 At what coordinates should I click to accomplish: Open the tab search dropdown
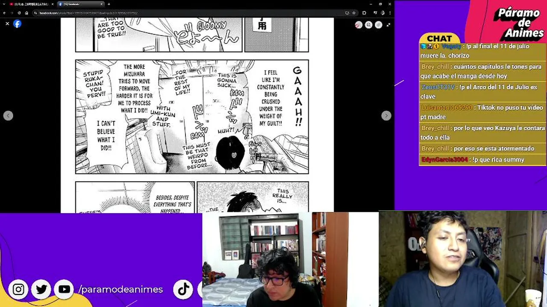[x=4, y=4]
